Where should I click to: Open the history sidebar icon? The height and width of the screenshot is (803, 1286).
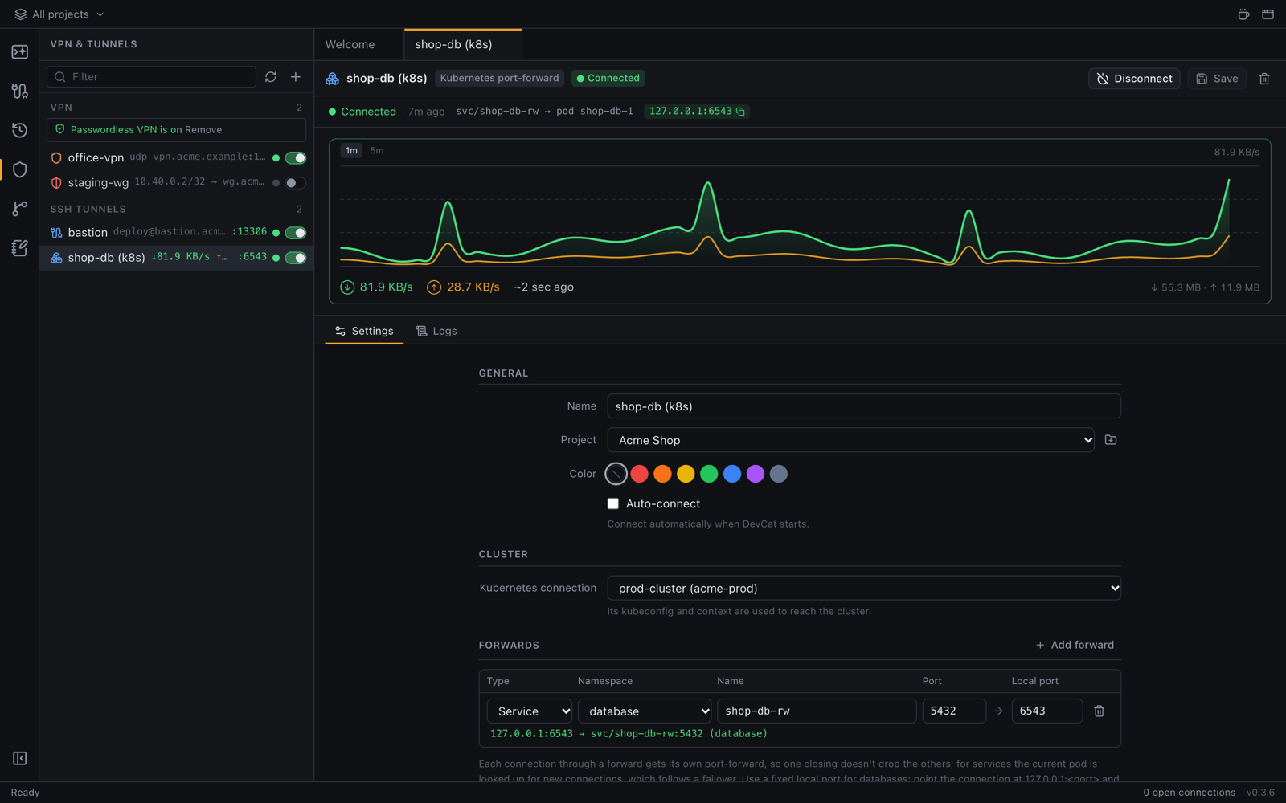19,130
